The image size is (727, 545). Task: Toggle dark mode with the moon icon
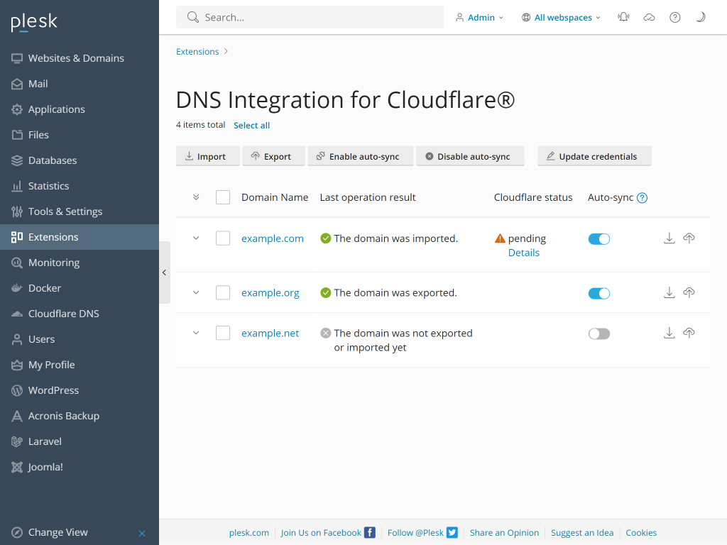tap(700, 17)
